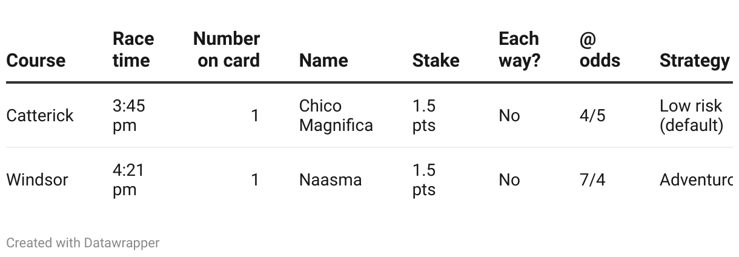
Task: Open the Created with Datawrapper link
Action: (x=82, y=243)
